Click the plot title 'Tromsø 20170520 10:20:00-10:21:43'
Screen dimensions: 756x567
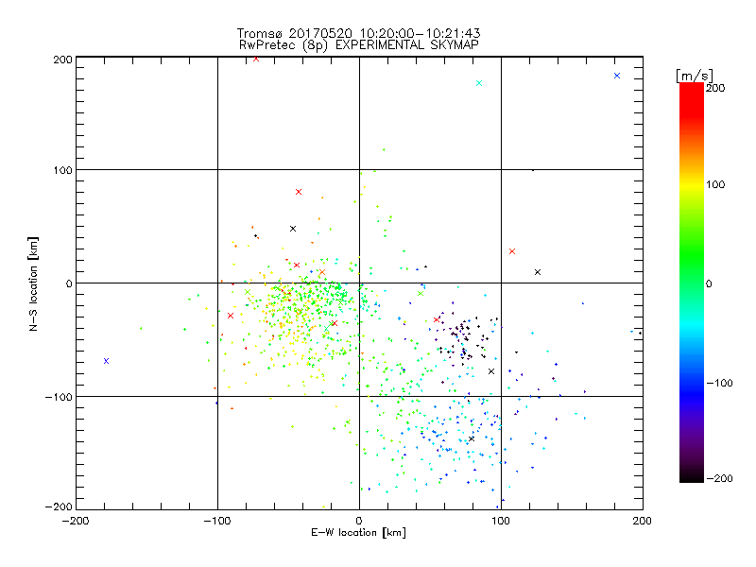point(359,33)
